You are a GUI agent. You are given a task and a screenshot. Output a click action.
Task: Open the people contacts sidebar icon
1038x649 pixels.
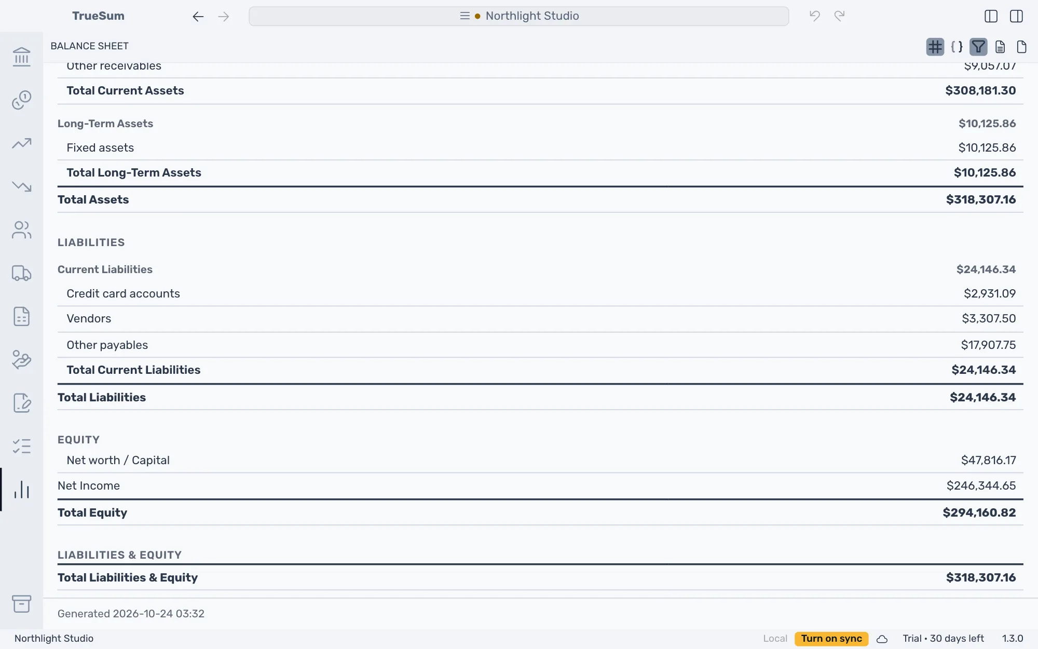(21, 230)
